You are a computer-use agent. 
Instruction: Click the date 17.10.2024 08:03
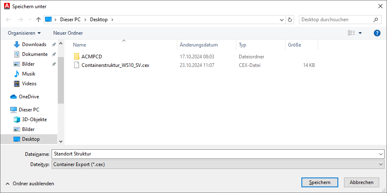pos(197,57)
